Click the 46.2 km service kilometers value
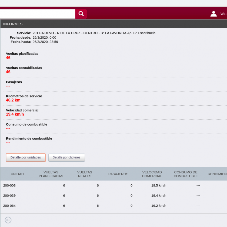The height and width of the screenshot is (227, 227). click(x=13, y=100)
